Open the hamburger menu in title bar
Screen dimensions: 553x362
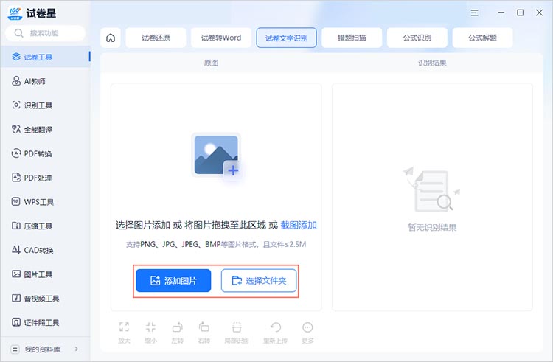(x=474, y=13)
